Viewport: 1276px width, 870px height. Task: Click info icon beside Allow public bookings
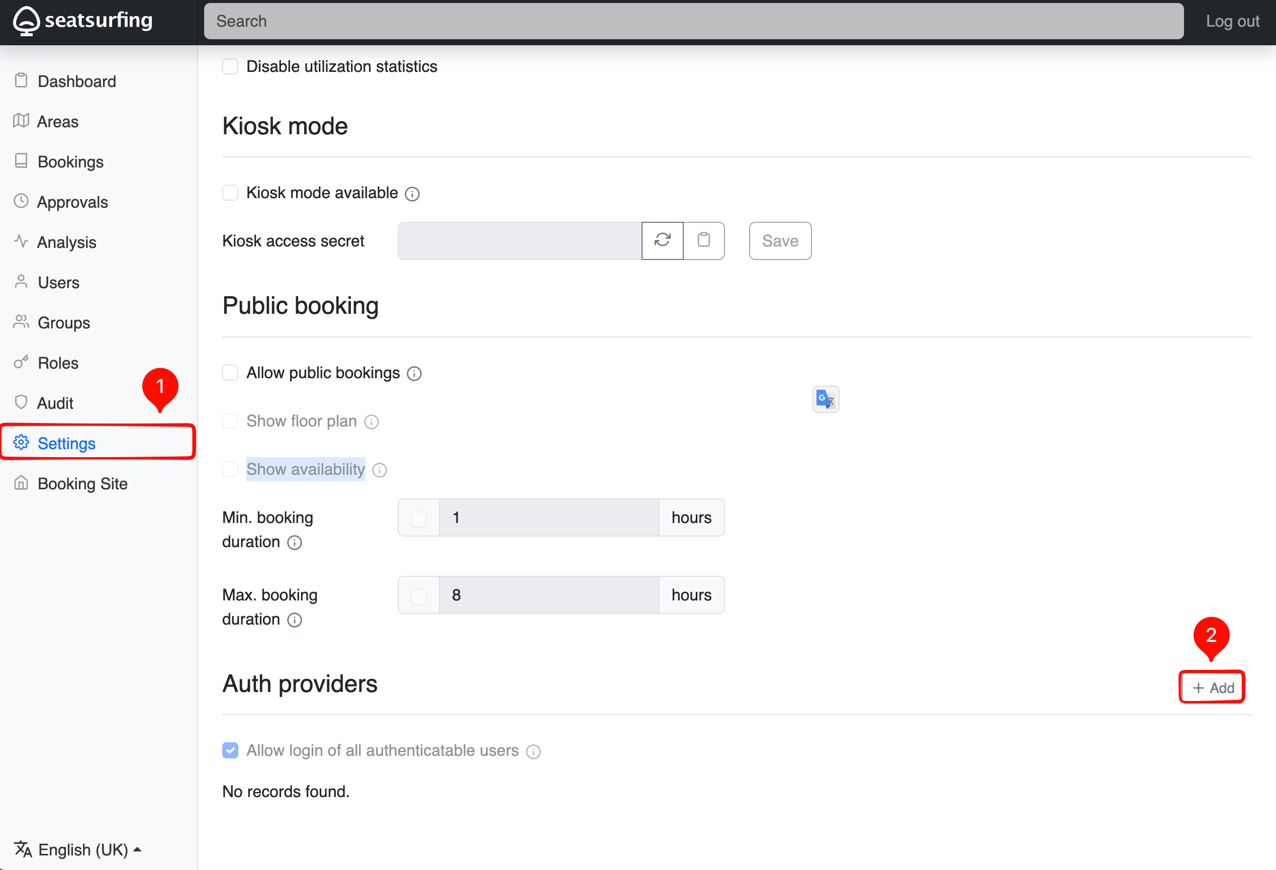(x=414, y=374)
